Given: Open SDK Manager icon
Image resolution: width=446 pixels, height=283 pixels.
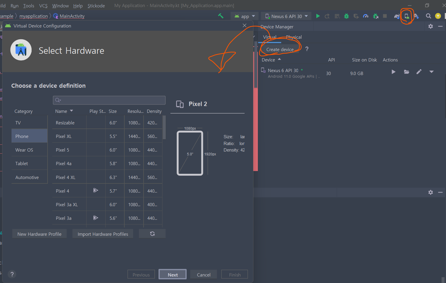Looking at the screenshot, I should coord(416,16).
